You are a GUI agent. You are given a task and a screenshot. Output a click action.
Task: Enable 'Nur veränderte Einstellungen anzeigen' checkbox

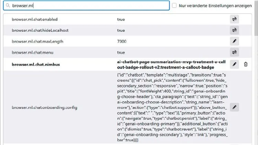(175, 6)
